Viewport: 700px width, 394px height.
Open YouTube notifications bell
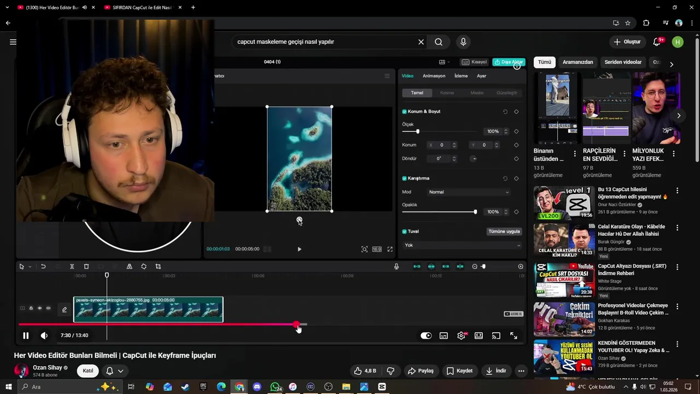click(657, 42)
